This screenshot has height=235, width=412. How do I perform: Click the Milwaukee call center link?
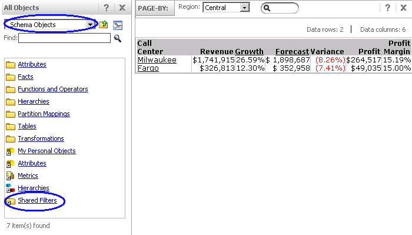[x=157, y=59]
